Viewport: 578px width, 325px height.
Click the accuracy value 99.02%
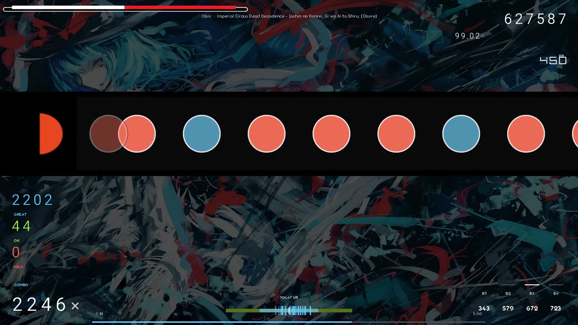pos(470,36)
